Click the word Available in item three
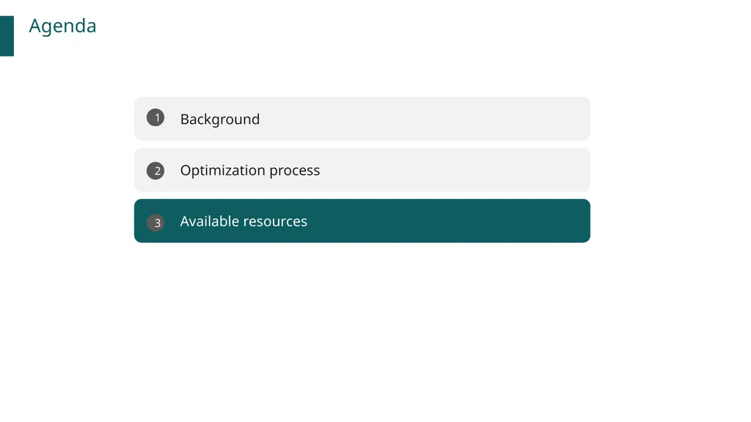Screen dimensions: 751x422 (209, 221)
